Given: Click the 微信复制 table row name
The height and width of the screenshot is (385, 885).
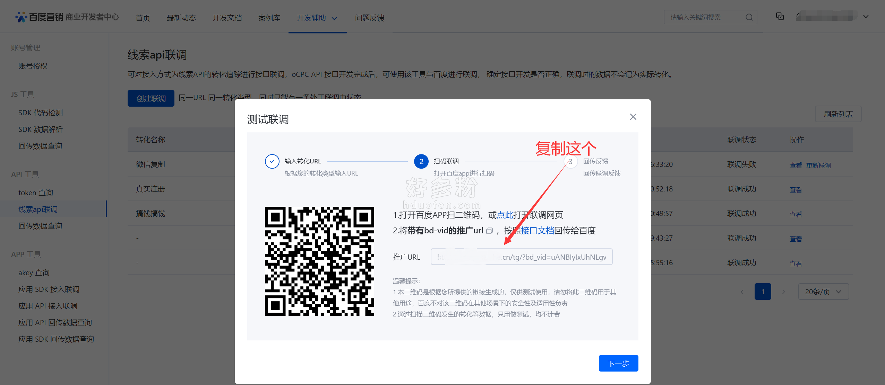Looking at the screenshot, I should [151, 164].
